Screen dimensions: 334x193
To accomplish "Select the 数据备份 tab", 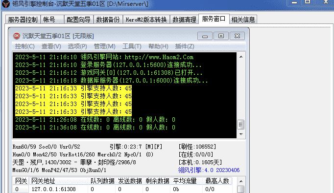I will (x=108, y=20).
